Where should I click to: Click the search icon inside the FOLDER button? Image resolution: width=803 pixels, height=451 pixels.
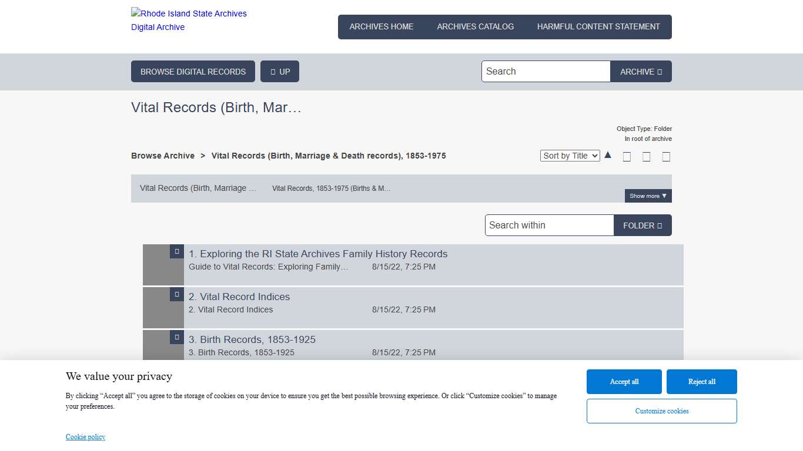[x=660, y=225]
